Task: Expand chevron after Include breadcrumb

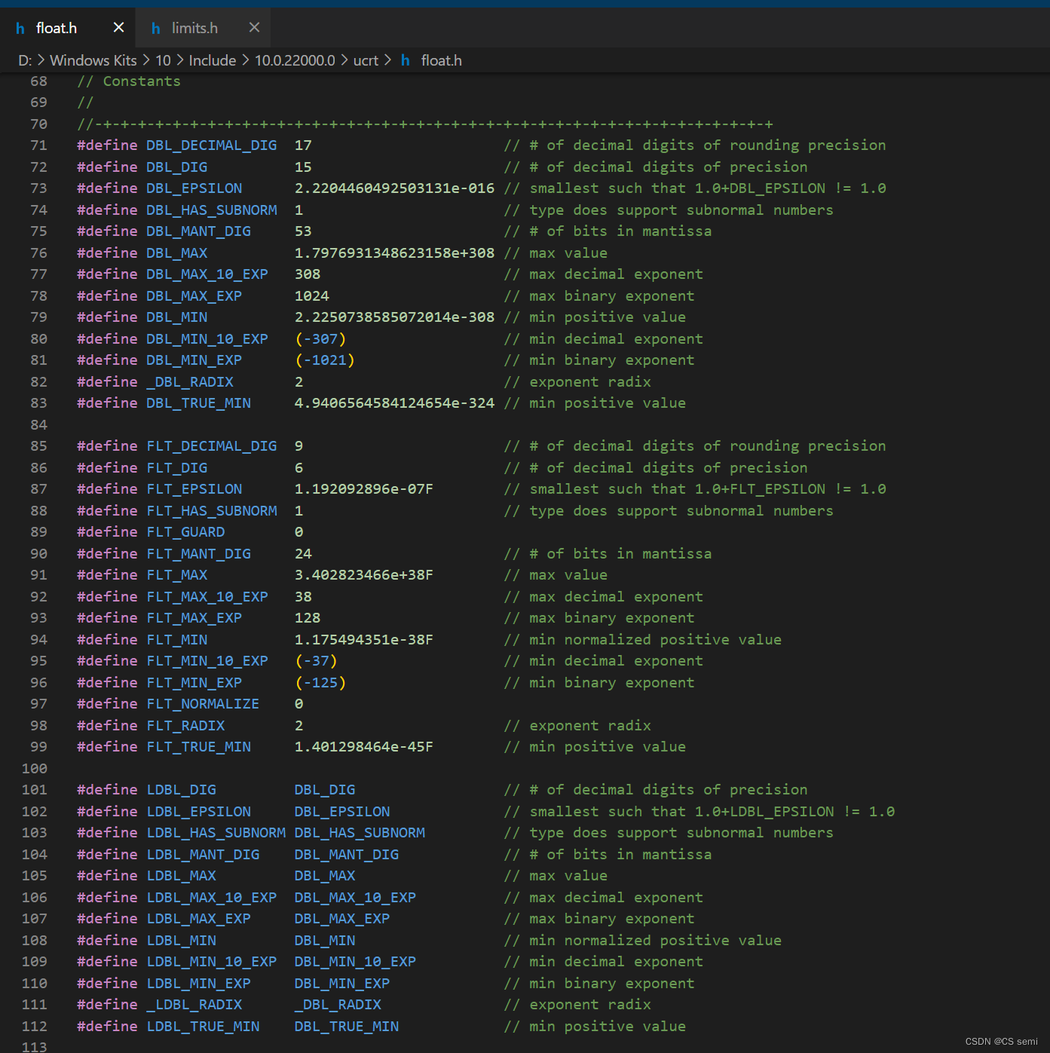Action: 246,60
